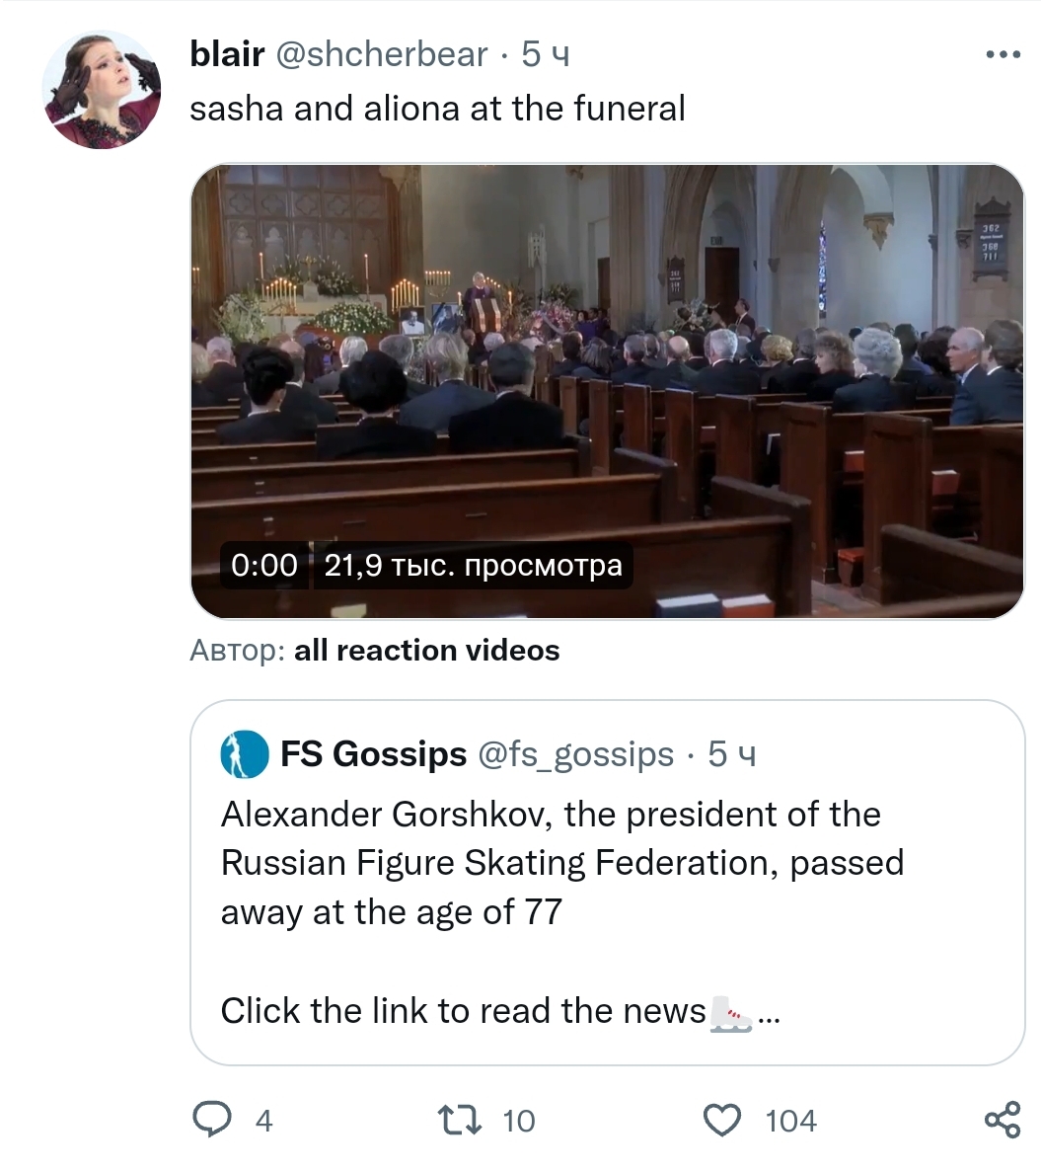Screen dimensions: 1041x1171
Task: Open the 'all reaction videos' author link
Action: click(x=426, y=651)
